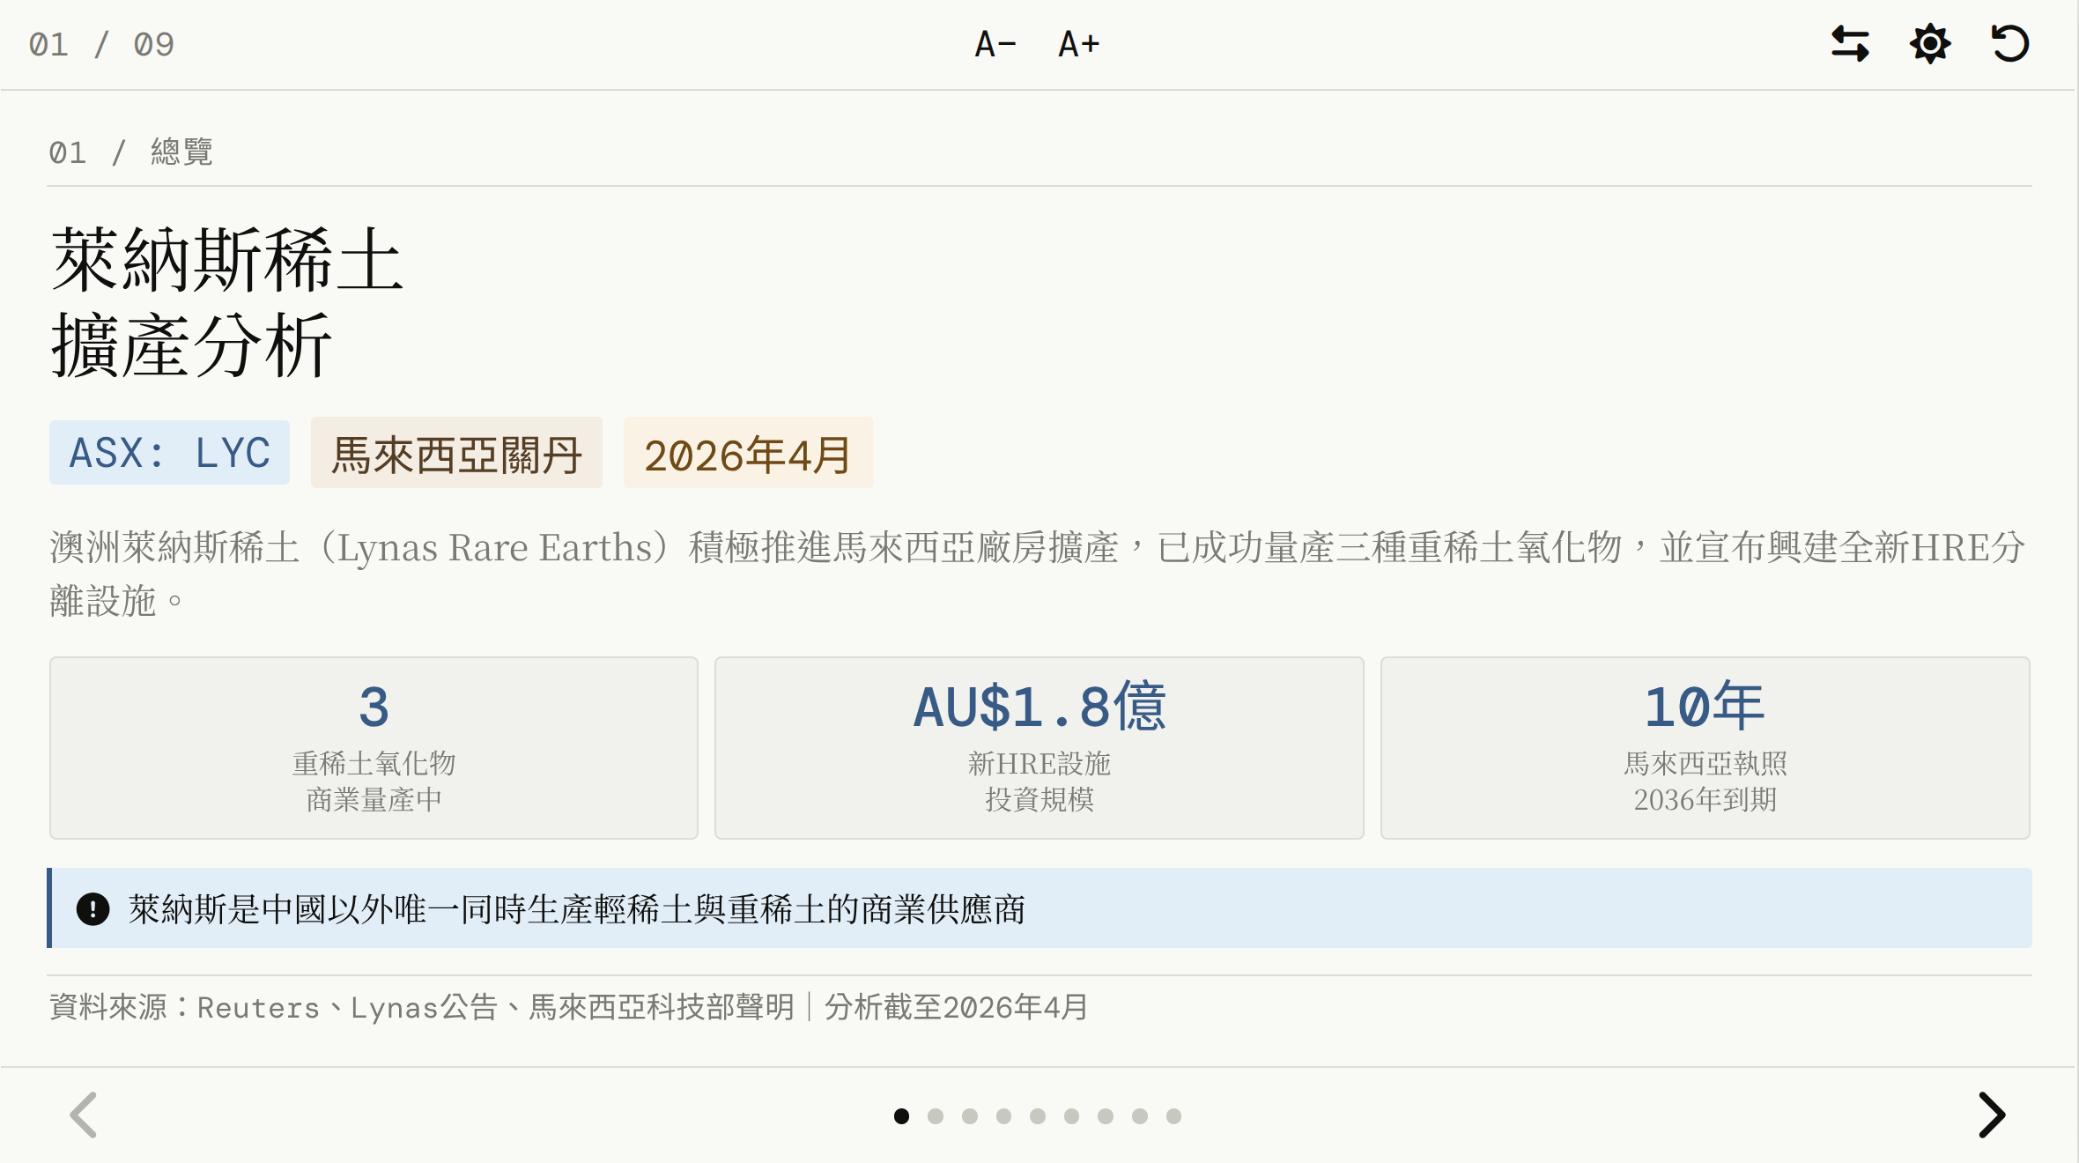Screen dimensions: 2079x1163
Task: Go to the next slide arrow
Action: click(x=1992, y=1115)
